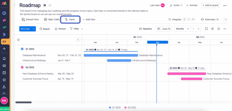Open the green sales CRM chart icon
Image resolution: width=232 pixels, height=111 pixels.
pos(4,28)
